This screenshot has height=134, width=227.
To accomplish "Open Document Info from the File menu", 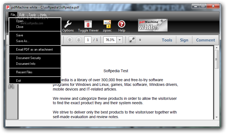I will point(35,64).
